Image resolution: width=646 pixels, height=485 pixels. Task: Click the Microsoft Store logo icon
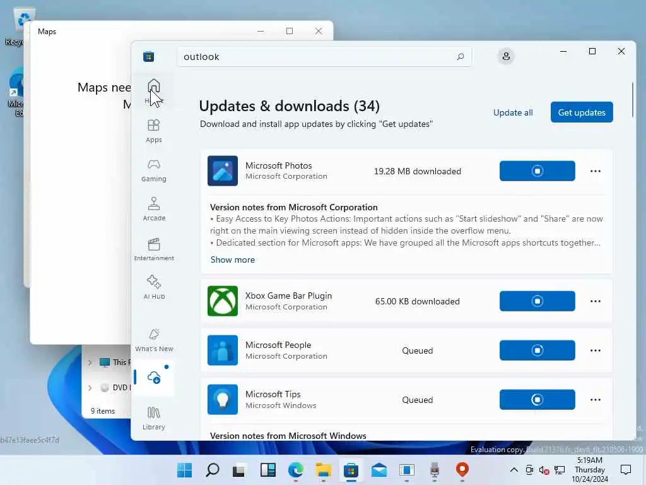click(149, 56)
